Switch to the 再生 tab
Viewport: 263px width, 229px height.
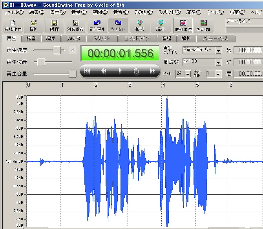tap(11, 38)
